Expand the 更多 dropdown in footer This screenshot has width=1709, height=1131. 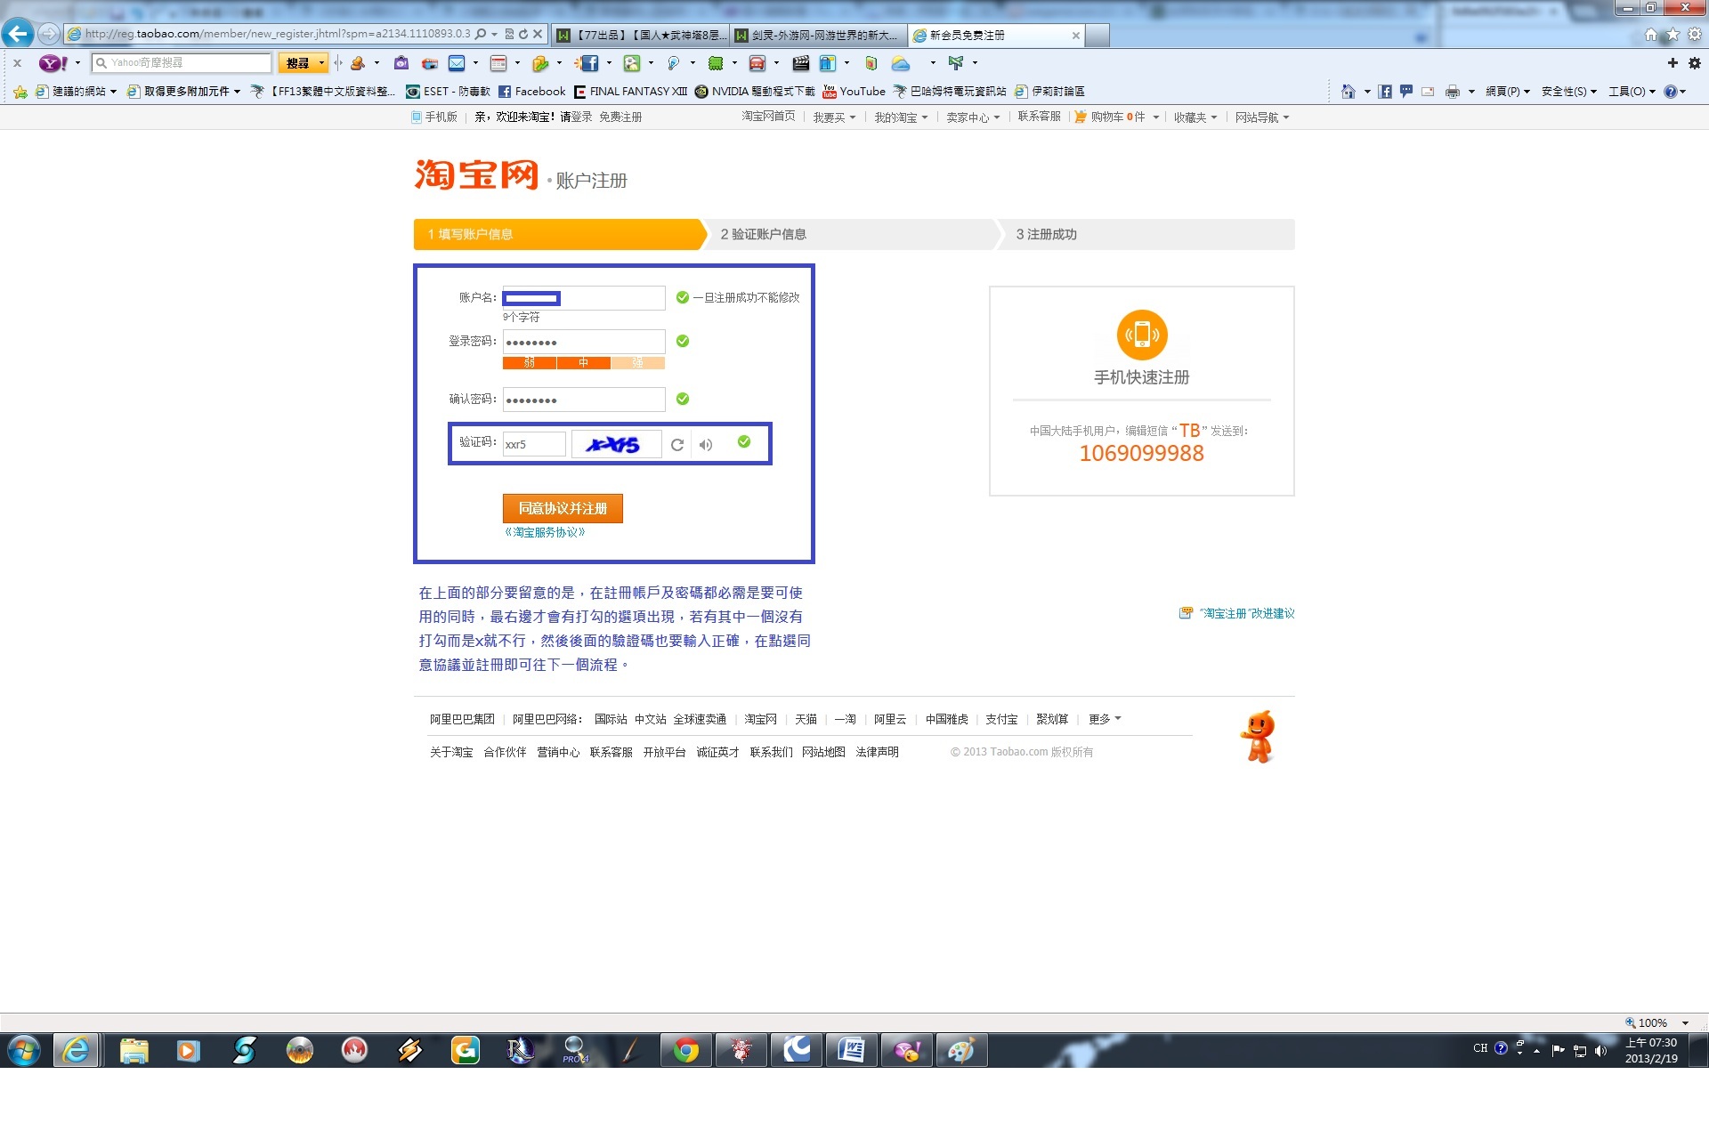click(x=1105, y=719)
